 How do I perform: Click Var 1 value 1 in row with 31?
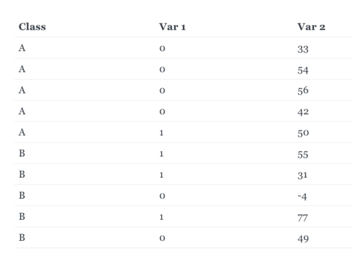pyautogui.click(x=161, y=175)
